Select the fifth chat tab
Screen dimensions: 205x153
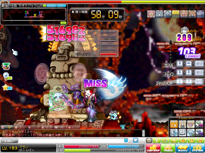pos(60,127)
